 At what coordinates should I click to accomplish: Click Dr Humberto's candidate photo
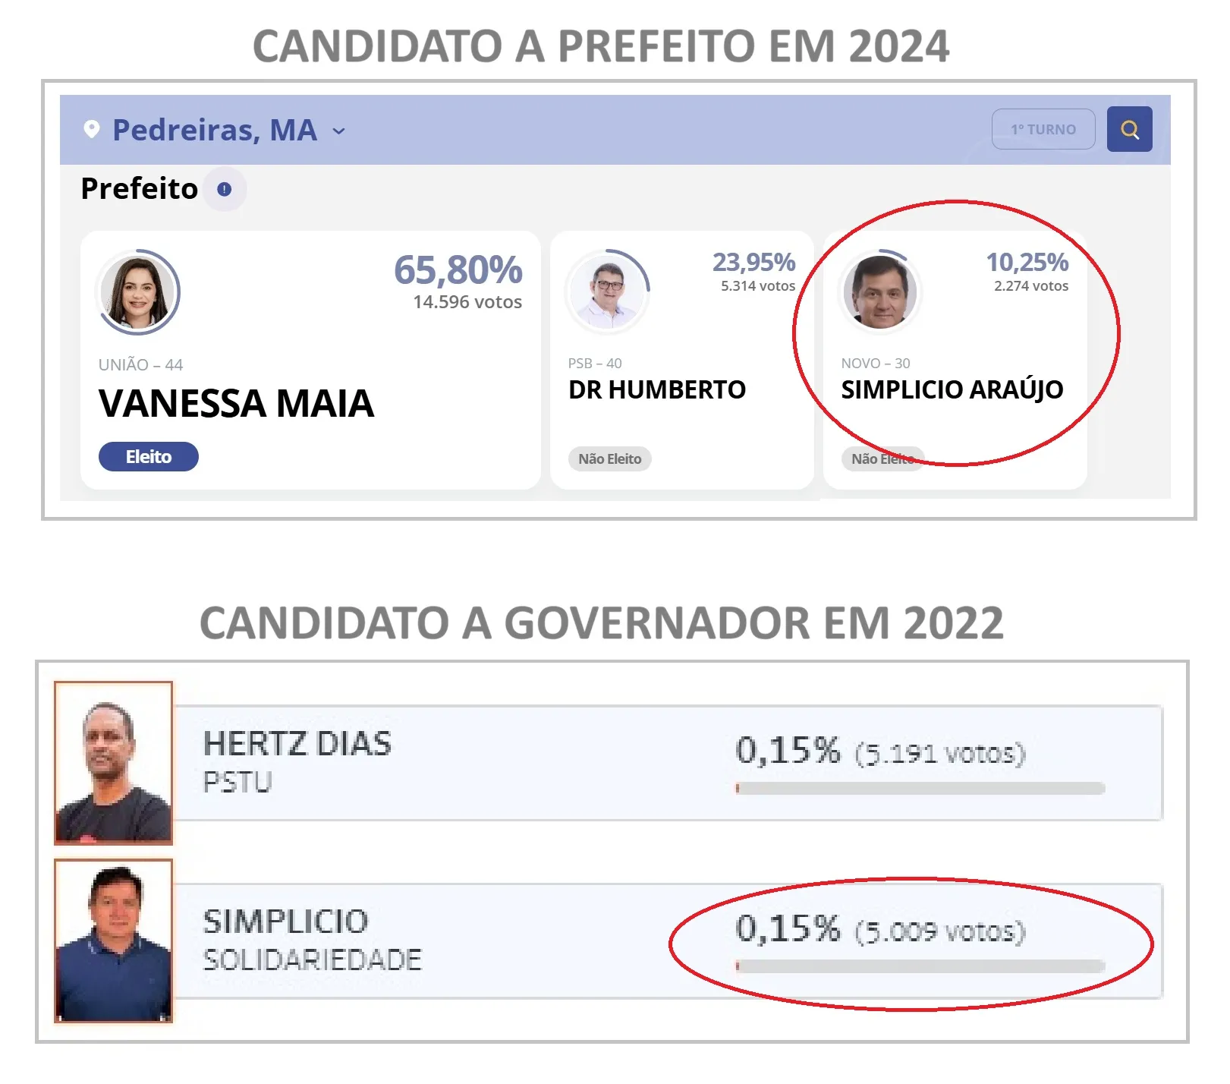(608, 291)
